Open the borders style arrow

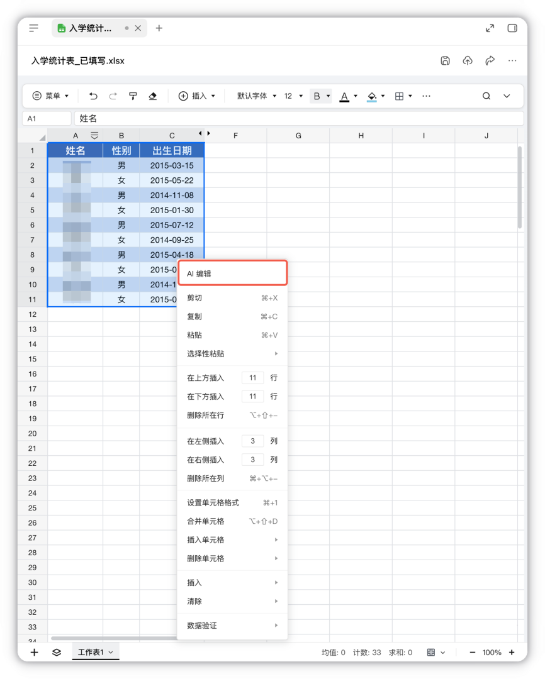point(410,96)
